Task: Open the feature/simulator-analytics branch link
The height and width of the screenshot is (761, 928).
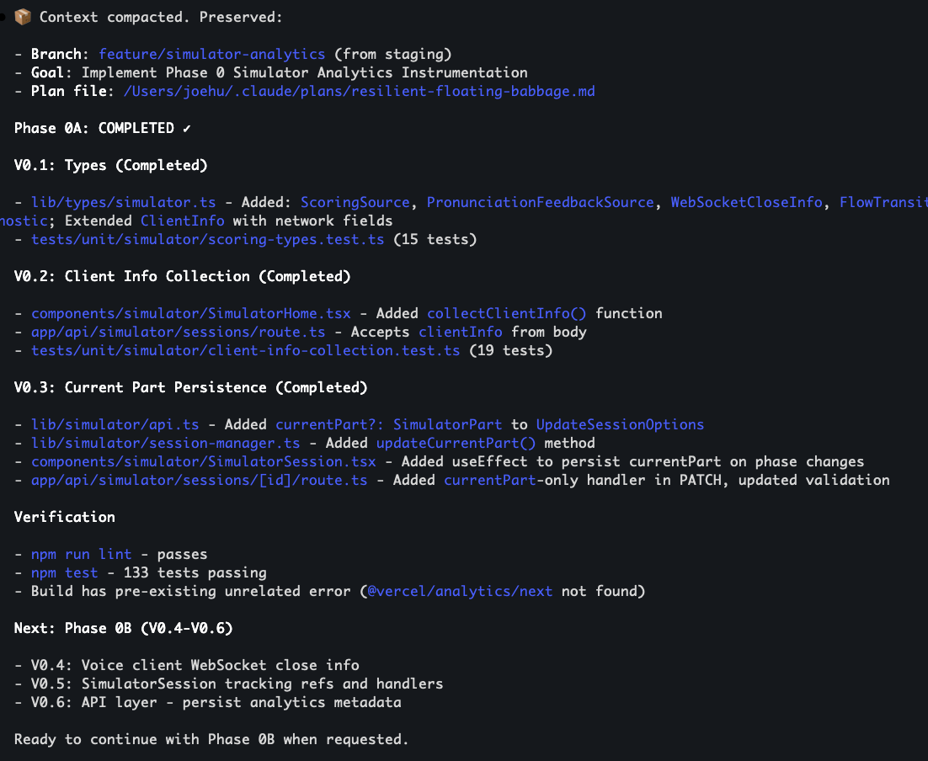Action: coord(211,54)
